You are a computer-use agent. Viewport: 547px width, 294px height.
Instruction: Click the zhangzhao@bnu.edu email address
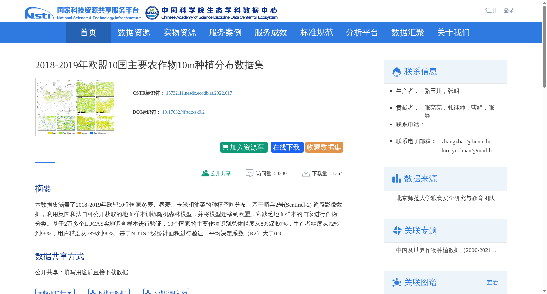click(x=469, y=141)
